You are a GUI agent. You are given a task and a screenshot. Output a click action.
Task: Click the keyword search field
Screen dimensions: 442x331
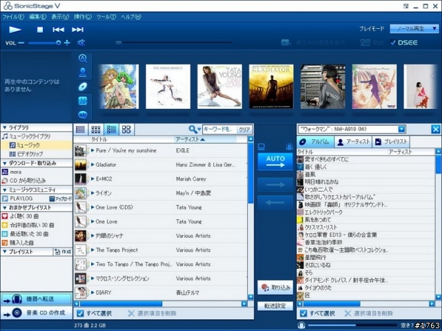pyautogui.click(x=220, y=130)
